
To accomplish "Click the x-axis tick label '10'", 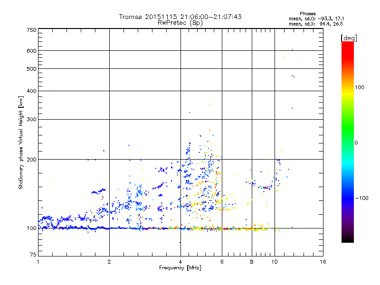I will pyautogui.click(x=275, y=262).
